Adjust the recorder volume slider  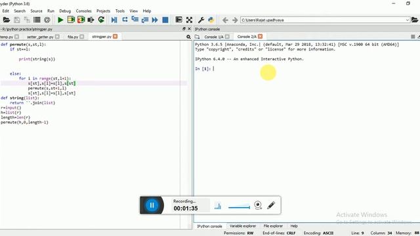coord(239,207)
